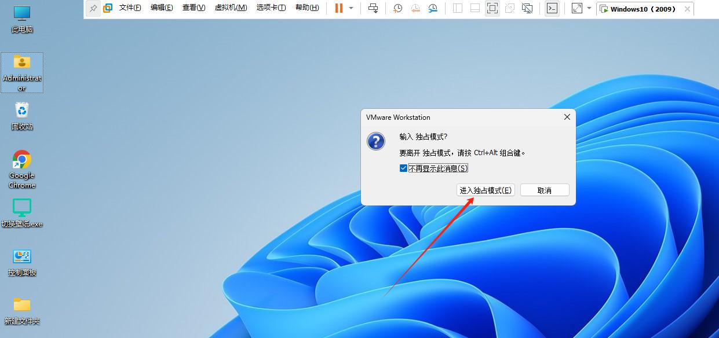
Task: Show the library sidebar panel icon
Action: pyautogui.click(x=458, y=8)
